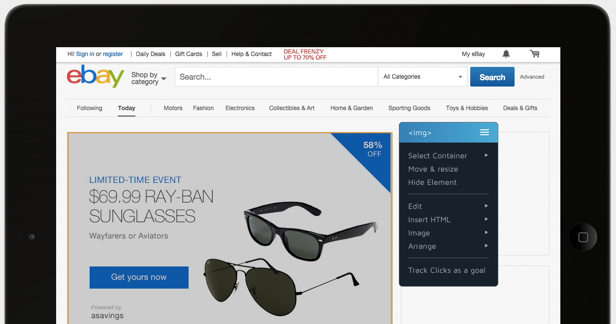Image resolution: width=616 pixels, height=324 pixels.
Task: Click the Sell link
Action: (x=217, y=54)
